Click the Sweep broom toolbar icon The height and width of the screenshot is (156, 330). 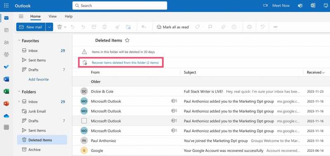coord(118,27)
